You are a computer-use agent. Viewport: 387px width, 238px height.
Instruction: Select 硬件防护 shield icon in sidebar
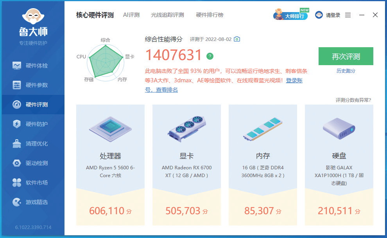click(x=17, y=124)
